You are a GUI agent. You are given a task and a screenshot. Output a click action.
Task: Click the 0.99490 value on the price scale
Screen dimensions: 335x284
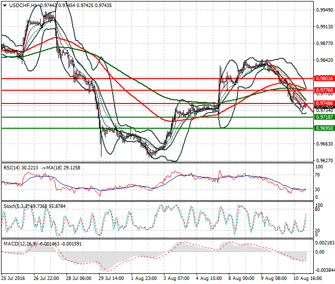click(323, 10)
